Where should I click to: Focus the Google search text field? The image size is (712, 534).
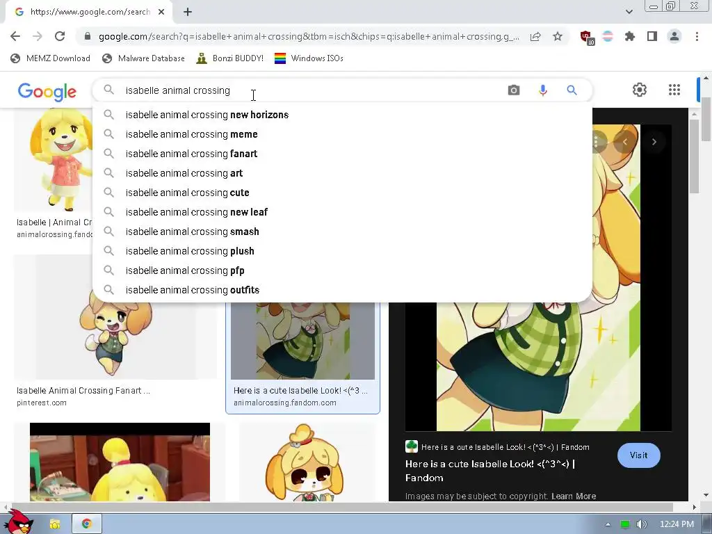[x=314, y=90]
